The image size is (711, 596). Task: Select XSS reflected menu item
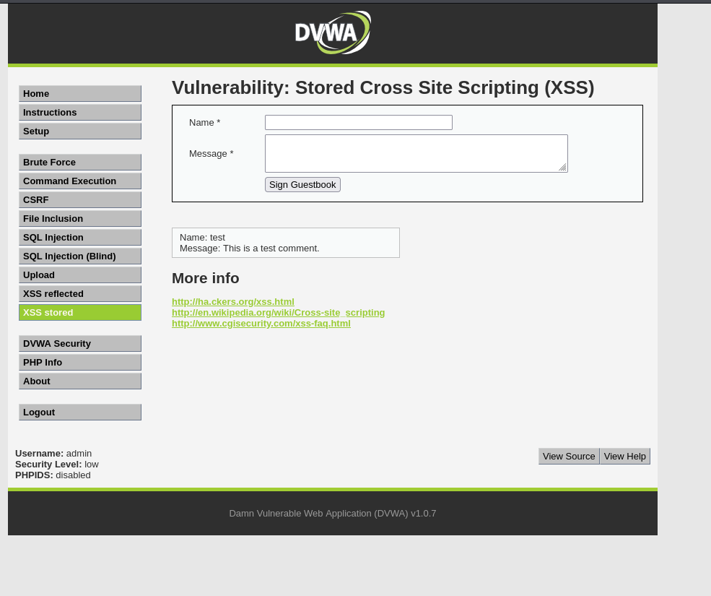(x=80, y=294)
